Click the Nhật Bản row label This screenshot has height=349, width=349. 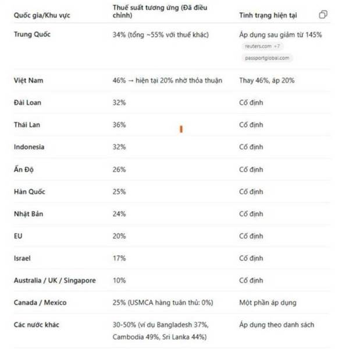[29, 214]
